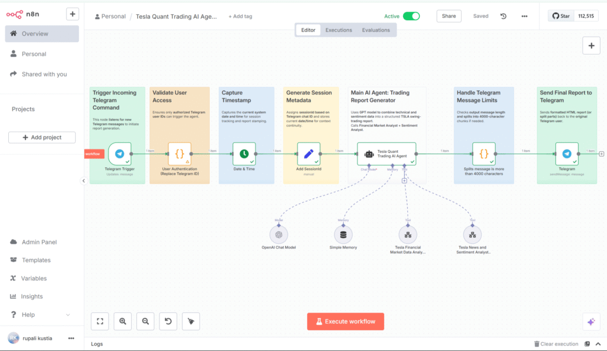The image size is (607, 351).
Task: Click the Saved status text
Action: tap(481, 16)
